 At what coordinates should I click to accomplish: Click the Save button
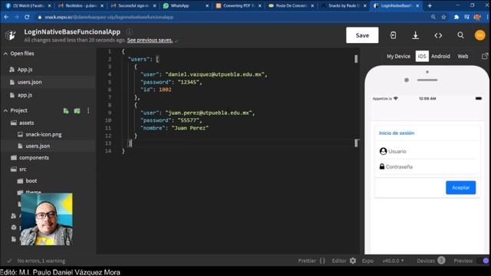coord(362,35)
